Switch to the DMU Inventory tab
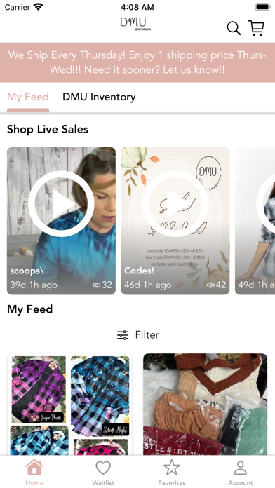Viewport: 275px width, 488px height. click(x=99, y=97)
